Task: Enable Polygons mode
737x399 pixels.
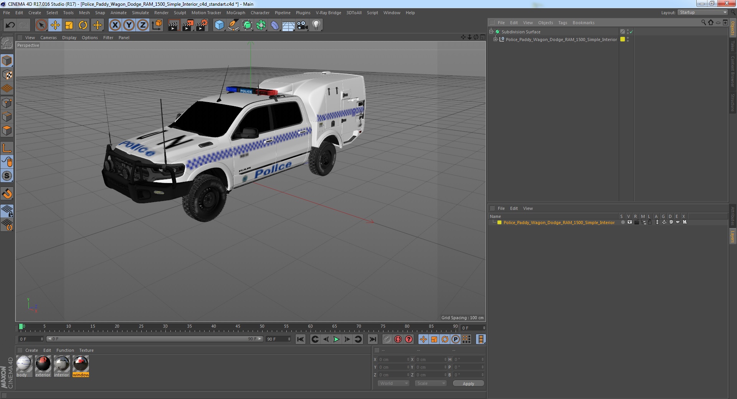Action: pos(7,130)
